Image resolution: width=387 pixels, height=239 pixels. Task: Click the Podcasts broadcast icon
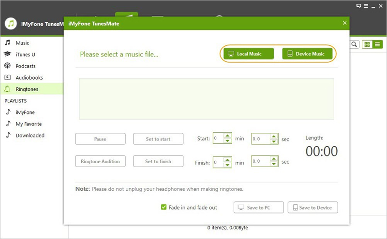(x=7, y=66)
